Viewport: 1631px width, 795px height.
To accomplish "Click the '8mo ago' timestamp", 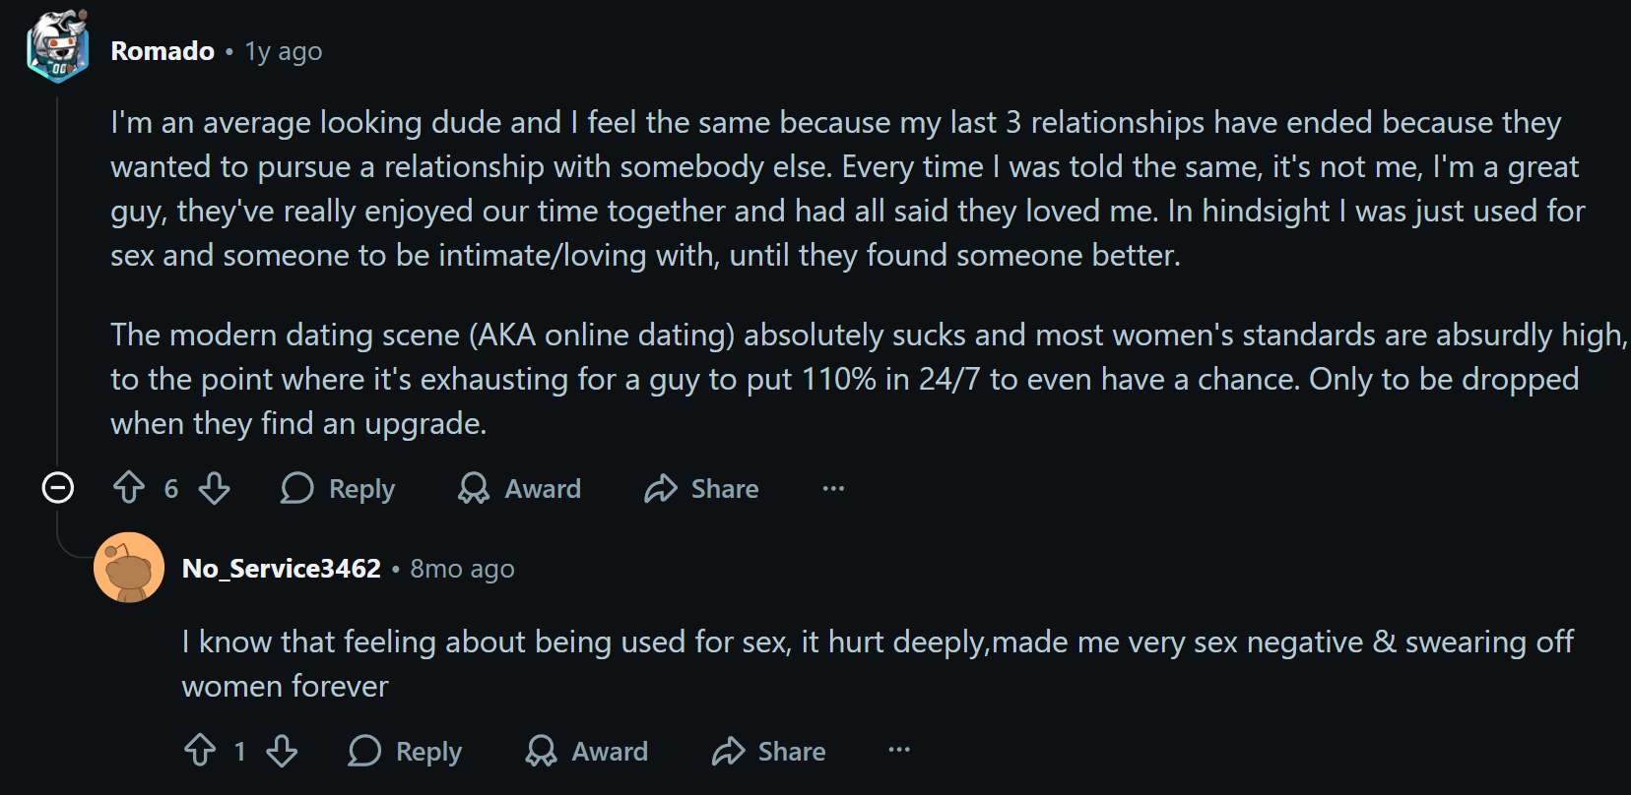I will (x=462, y=569).
